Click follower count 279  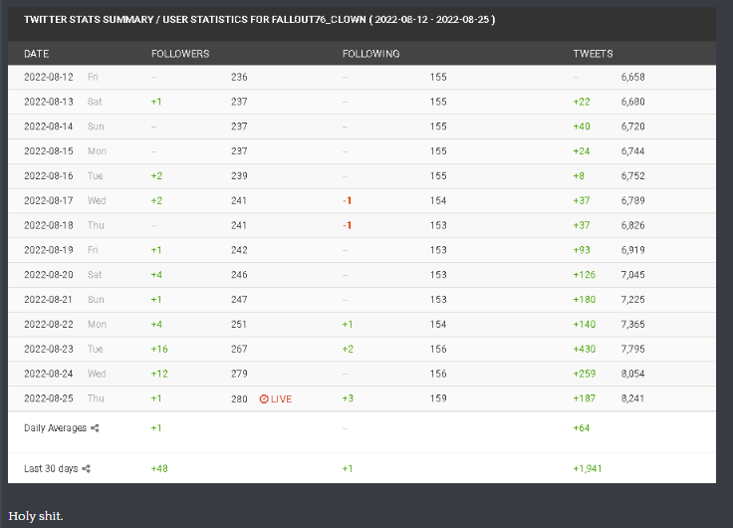pos(239,375)
